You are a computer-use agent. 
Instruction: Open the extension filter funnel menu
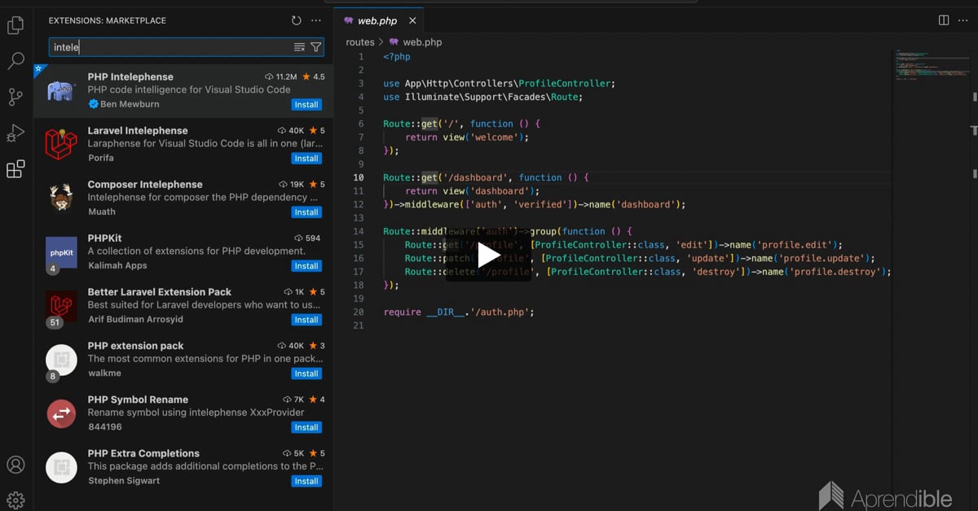tap(315, 47)
